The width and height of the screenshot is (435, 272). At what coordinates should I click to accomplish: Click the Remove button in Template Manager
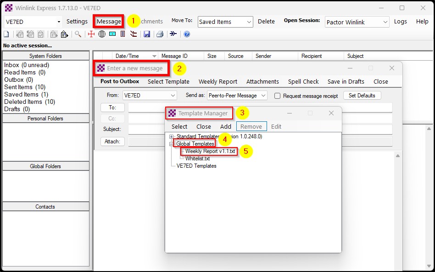(x=251, y=126)
